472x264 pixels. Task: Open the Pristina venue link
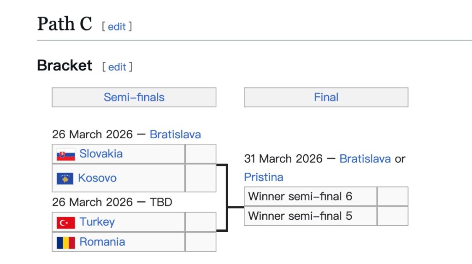pyautogui.click(x=264, y=177)
